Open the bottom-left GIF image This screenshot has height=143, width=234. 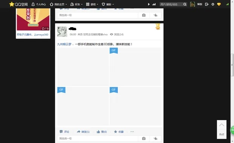pyautogui.click(x=83, y=106)
